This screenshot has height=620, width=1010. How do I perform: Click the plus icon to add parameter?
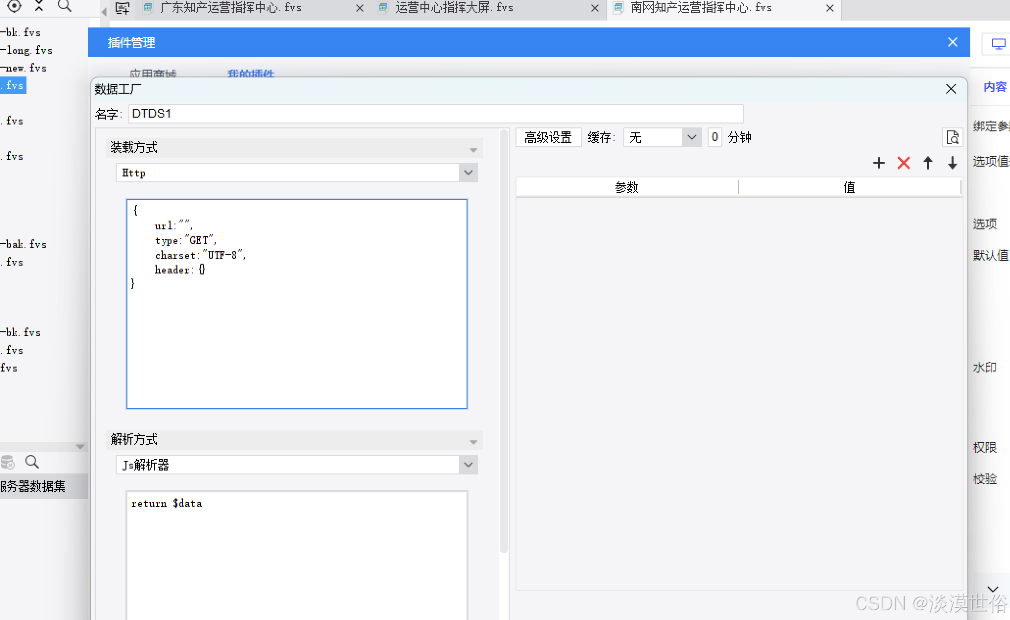point(879,163)
